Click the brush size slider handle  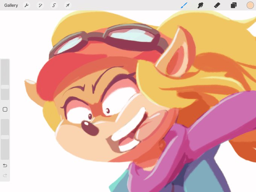pyautogui.click(x=5, y=87)
